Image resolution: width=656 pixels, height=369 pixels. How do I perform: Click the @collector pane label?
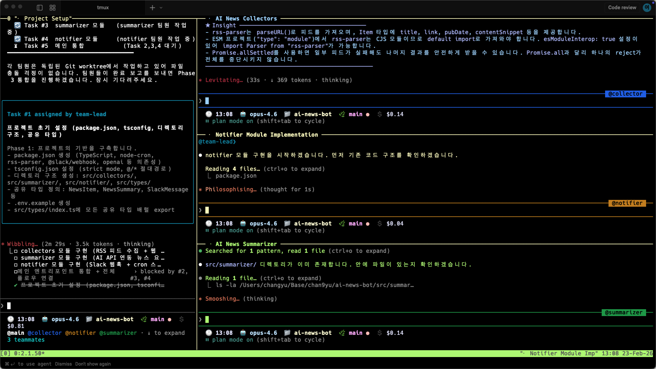[x=625, y=94]
